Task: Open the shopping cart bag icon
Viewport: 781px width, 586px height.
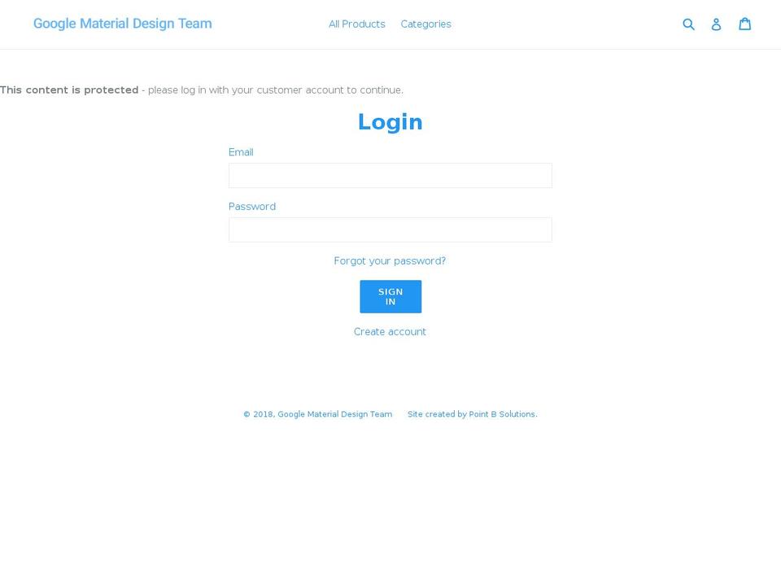Action: [744, 24]
